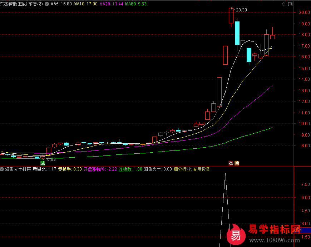Click the green 减 marker icon
311x247 pixels.
43,163
